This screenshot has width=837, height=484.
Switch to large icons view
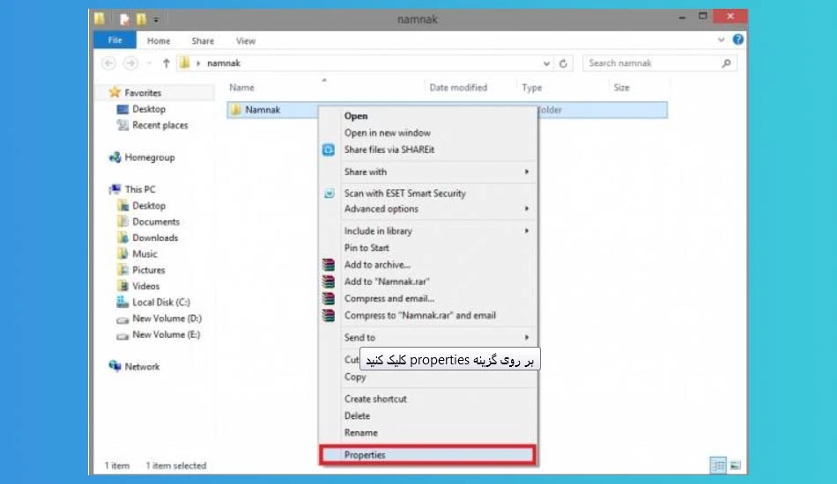click(x=736, y=466)
